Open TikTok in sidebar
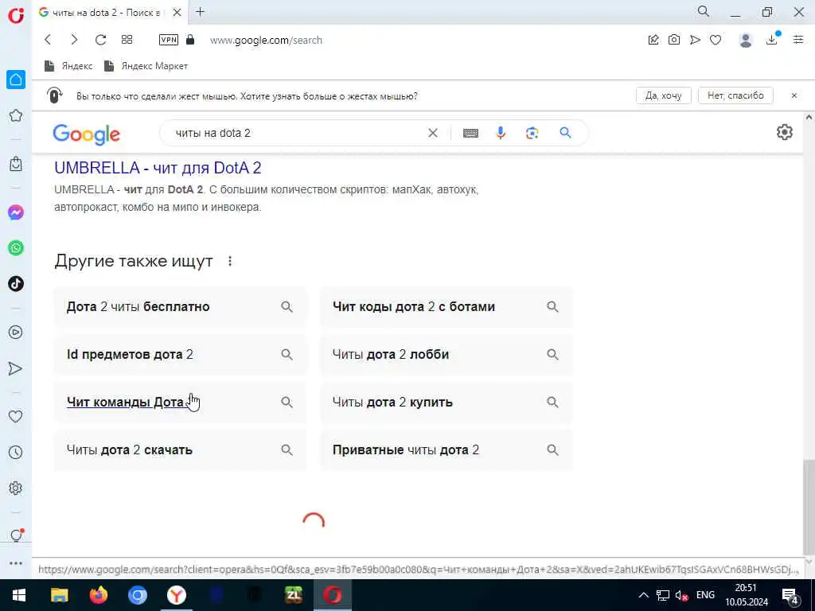The height and width of the screenshot is (611, 815). 16,284
